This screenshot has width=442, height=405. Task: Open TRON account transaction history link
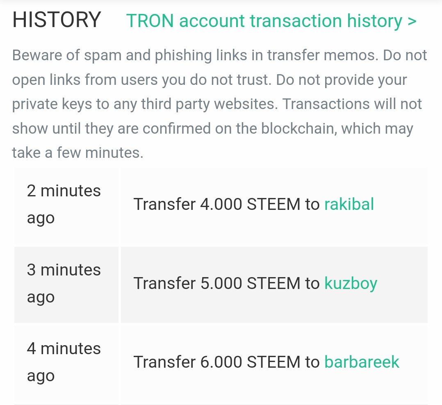click(271, 21)
